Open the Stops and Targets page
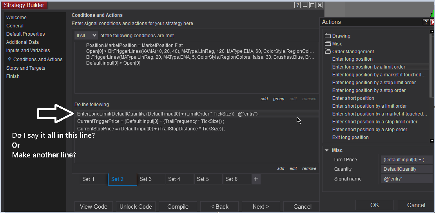This screenshot has width=435, height=213. [x=26, y=68]
